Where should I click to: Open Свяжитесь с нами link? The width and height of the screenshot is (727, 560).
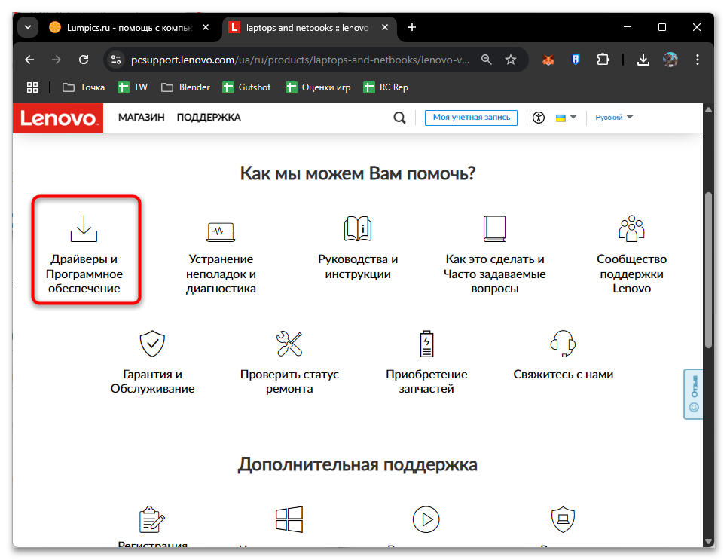(564, 374)
